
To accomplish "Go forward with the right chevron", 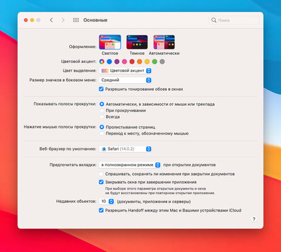I will [x=63, y=20].
